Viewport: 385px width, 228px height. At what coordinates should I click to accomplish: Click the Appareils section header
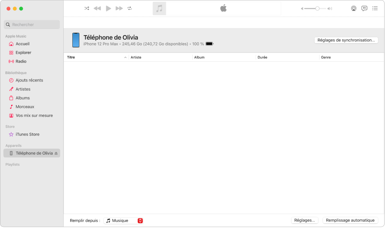pos(14,146)
